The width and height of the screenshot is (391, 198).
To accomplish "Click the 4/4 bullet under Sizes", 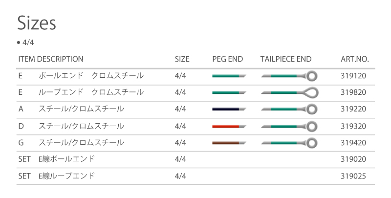I will (x=25, y=43).
